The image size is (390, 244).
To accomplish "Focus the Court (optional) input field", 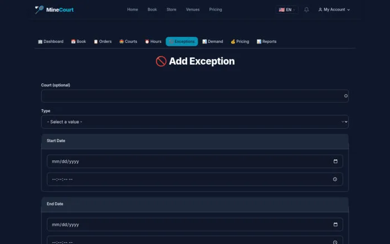I will coord(195,96).
